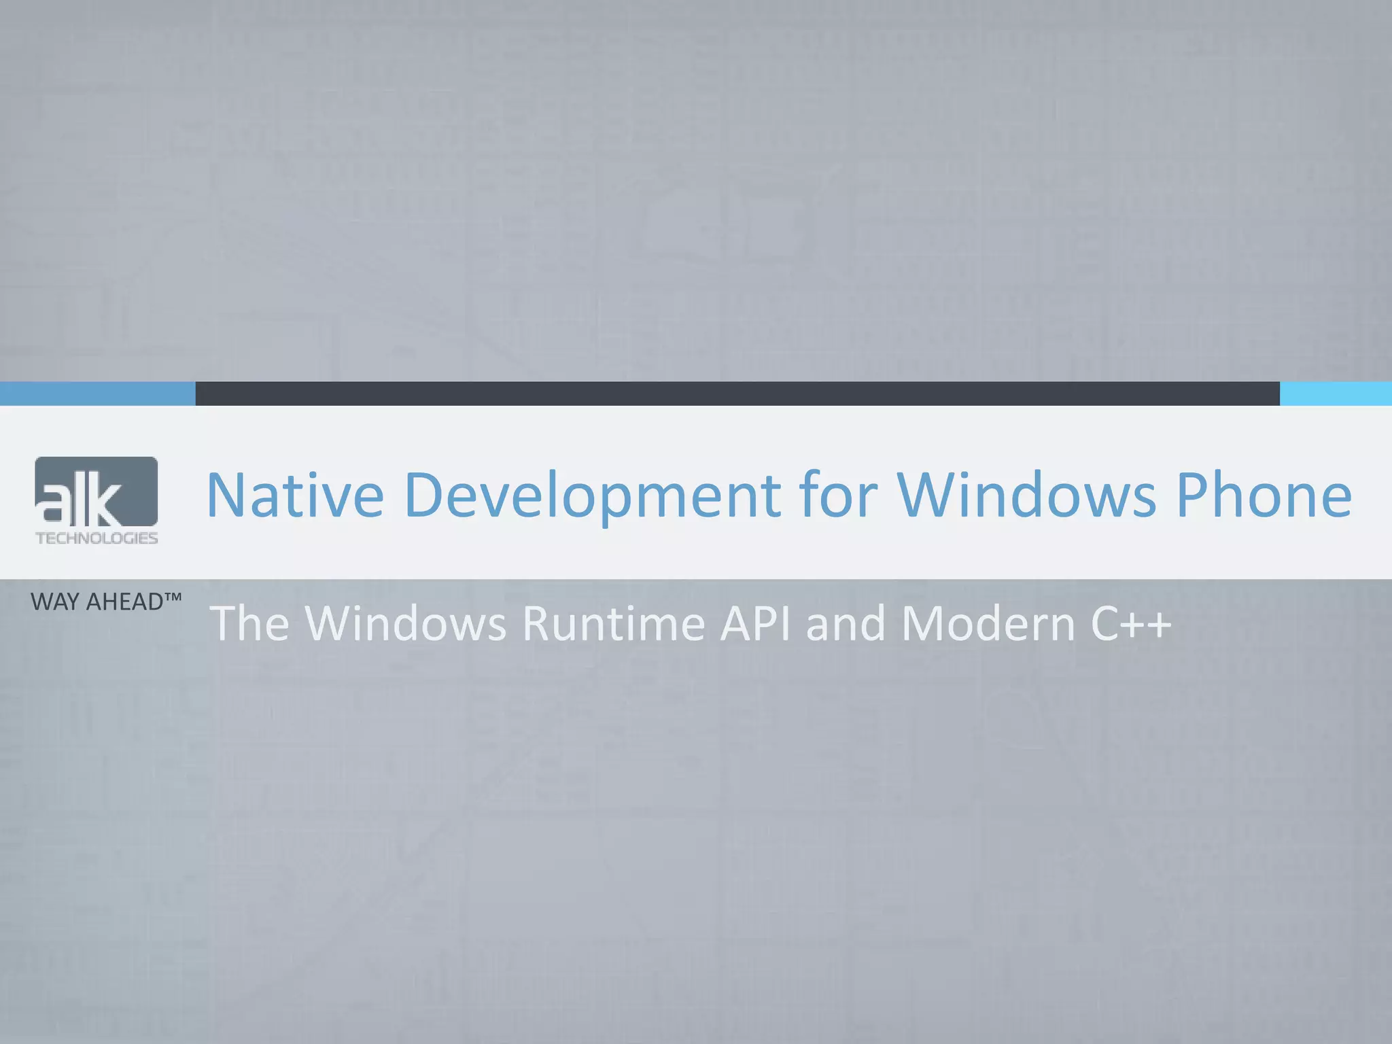Click the word API in the subtitle
1392x1044 pixels.
pos(755,623)
